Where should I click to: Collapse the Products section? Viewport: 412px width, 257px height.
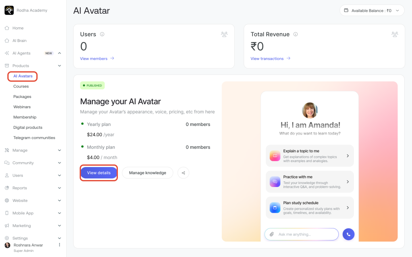(x=59, y=66)
